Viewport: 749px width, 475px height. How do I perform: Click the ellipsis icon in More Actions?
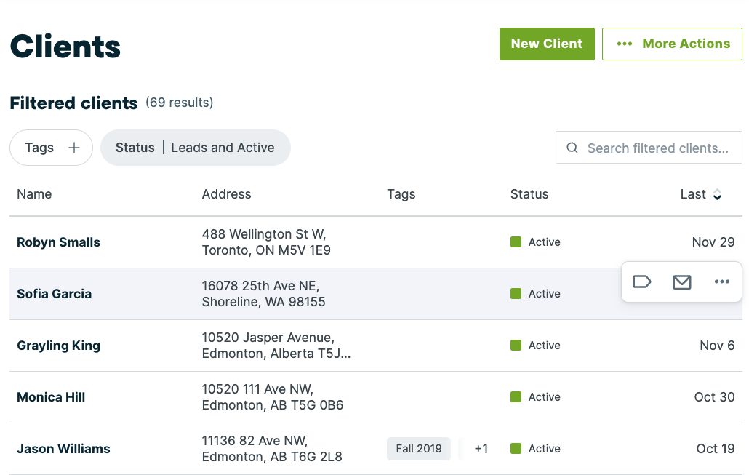point(624,44)
